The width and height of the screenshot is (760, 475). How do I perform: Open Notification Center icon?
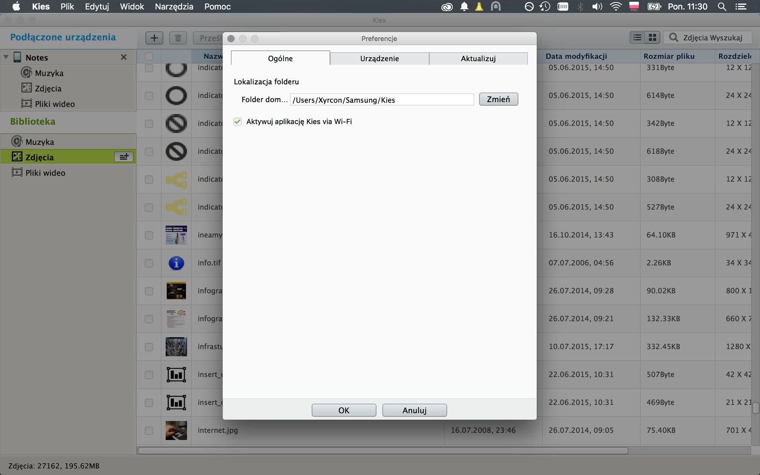pos(741,6)
